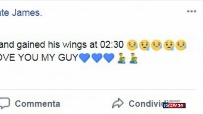Click the third crying face emoji
203x114 pixels.
pos(156,45)
